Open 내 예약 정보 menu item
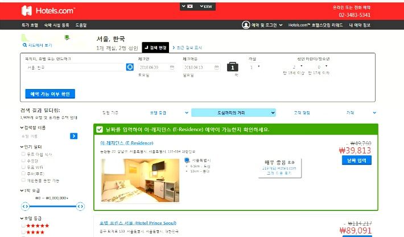Image resolution: width=404 pixels, height=237 pixels. pos(360,25)
